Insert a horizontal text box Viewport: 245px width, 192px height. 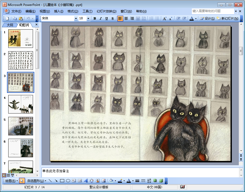(x=74, y=181)
